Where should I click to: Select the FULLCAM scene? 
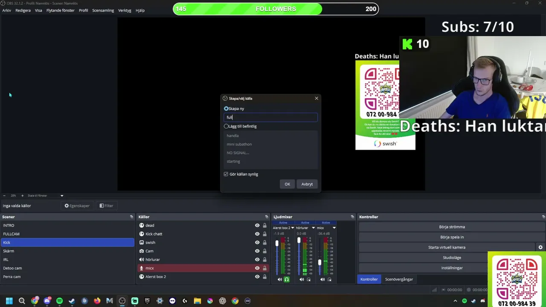coord(67,234)
